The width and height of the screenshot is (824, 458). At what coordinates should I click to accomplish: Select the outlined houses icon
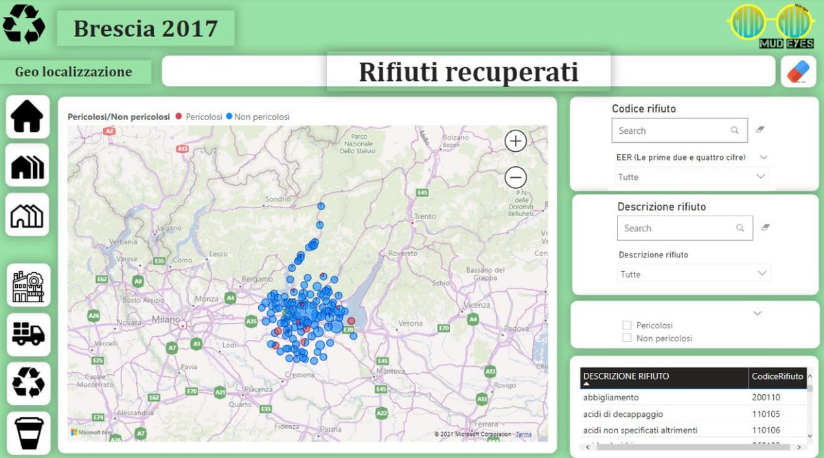coord(27,215)
